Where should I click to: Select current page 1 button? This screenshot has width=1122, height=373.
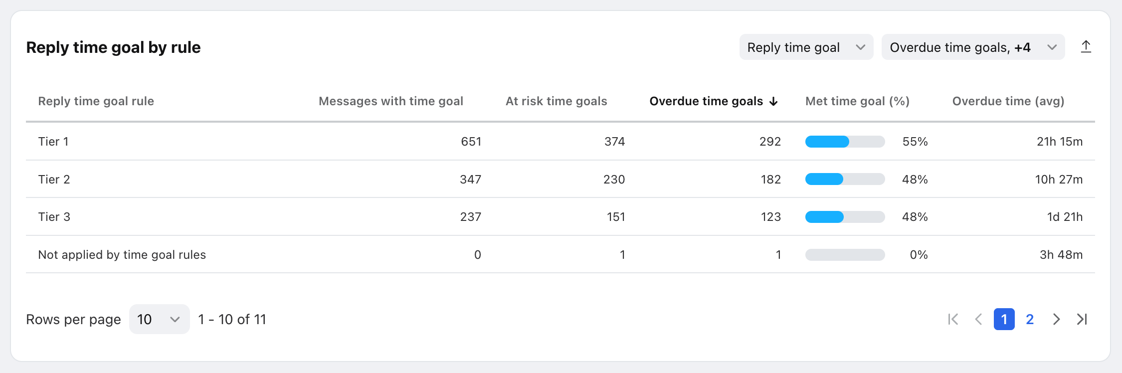1004,319
